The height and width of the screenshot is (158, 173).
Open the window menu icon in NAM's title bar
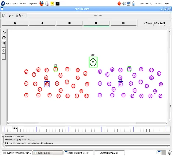[2, 9]
